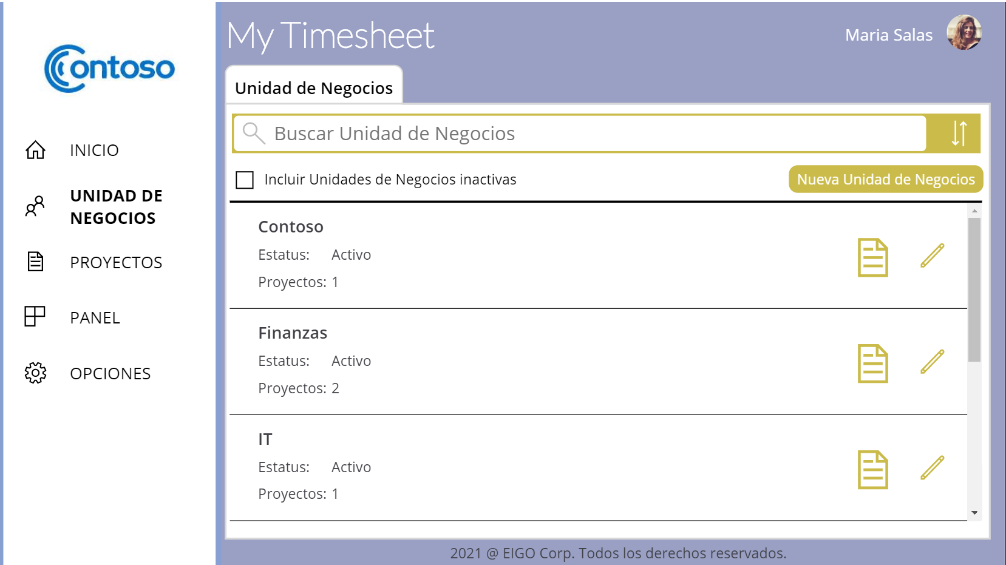Click the Contoso logo

pos(109,68)
